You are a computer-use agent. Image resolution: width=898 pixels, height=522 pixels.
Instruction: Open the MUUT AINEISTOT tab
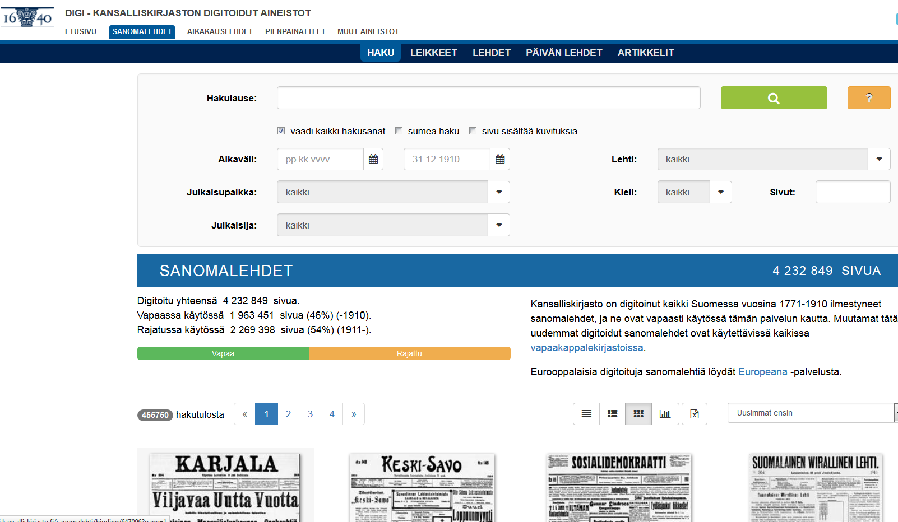click(x=368, y=31)
